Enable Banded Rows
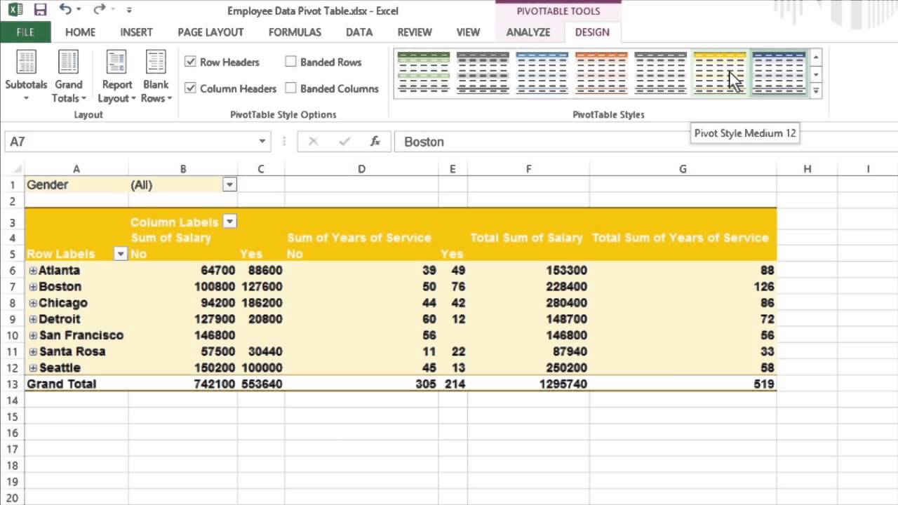The width and height of the screenshot is (898, 505). [290, 62]
